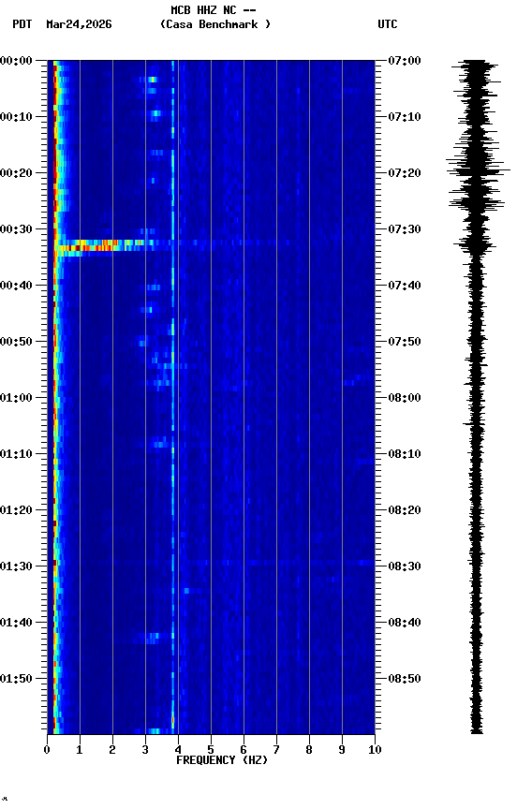This screenshot has height=809, width=517.
Task: Click the '(Casa Benchmark )' subtitle
Action: (214, 24)
